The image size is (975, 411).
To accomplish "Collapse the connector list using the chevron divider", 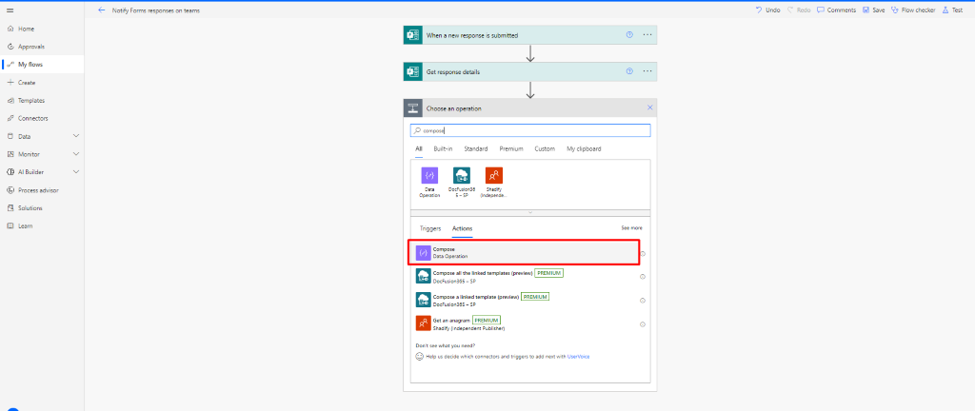I will tap(530, 211).
